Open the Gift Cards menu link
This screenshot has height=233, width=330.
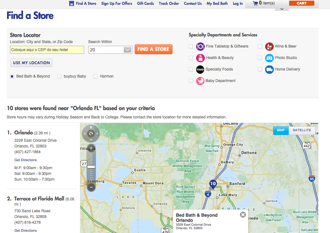(x=145, y=4)
